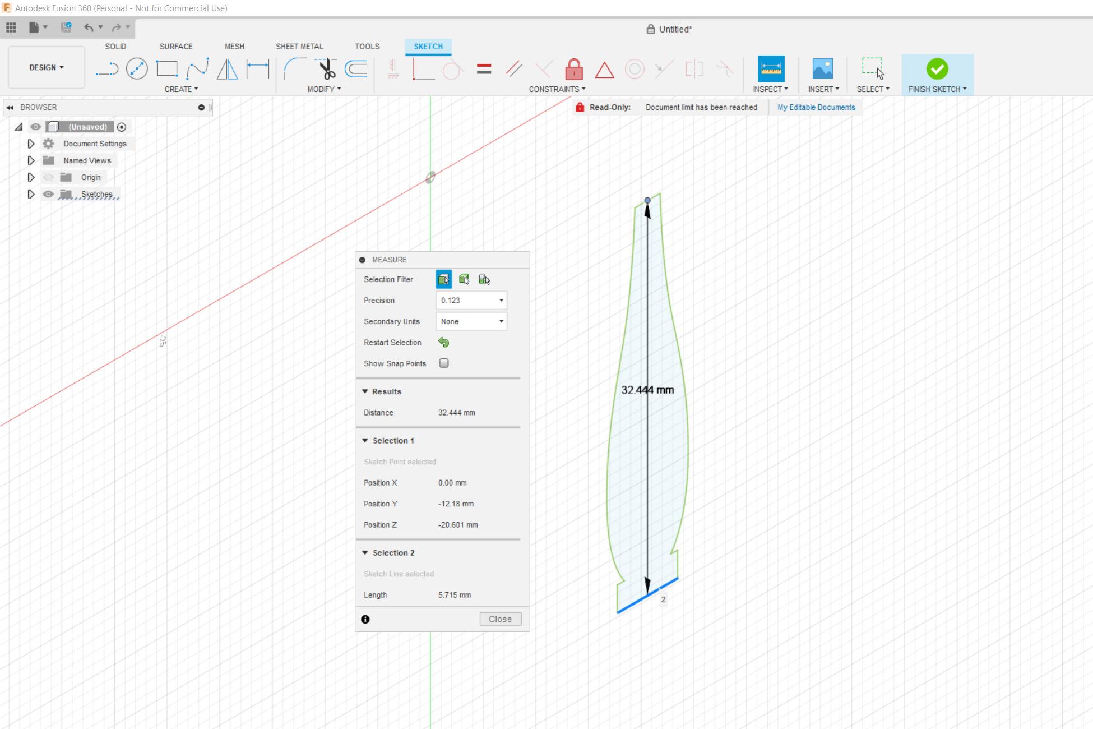Viewport: 1093px width, 729px height.
Task: Select the Trim scissors tool
Action: [x=326, y=69]
